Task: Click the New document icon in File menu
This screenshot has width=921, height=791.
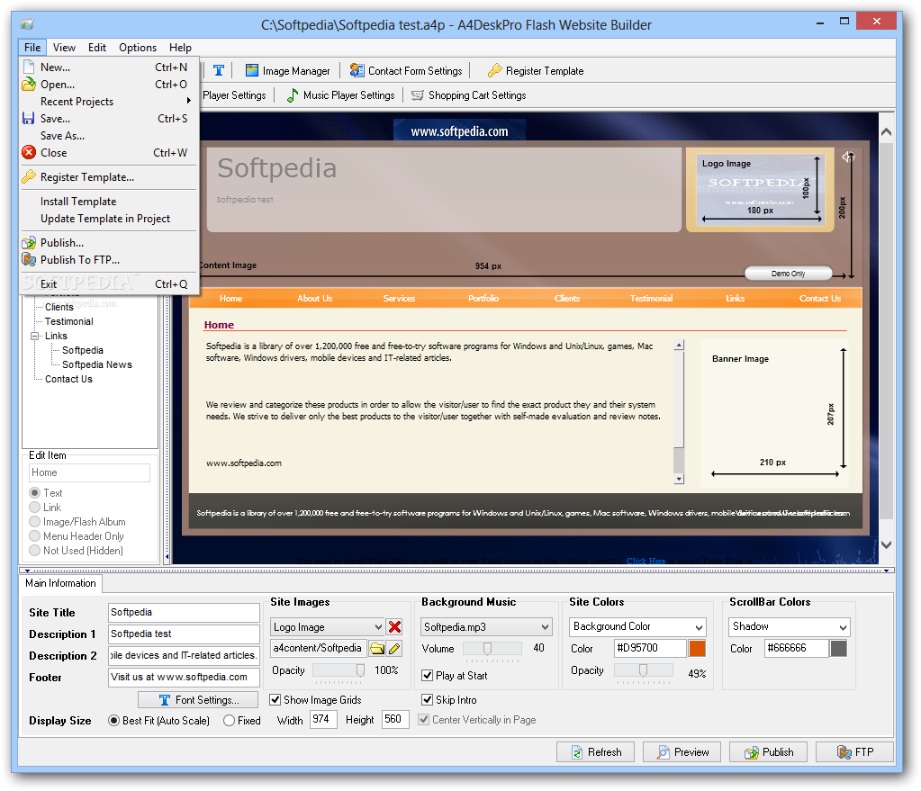Action: [x=29, y=67]
